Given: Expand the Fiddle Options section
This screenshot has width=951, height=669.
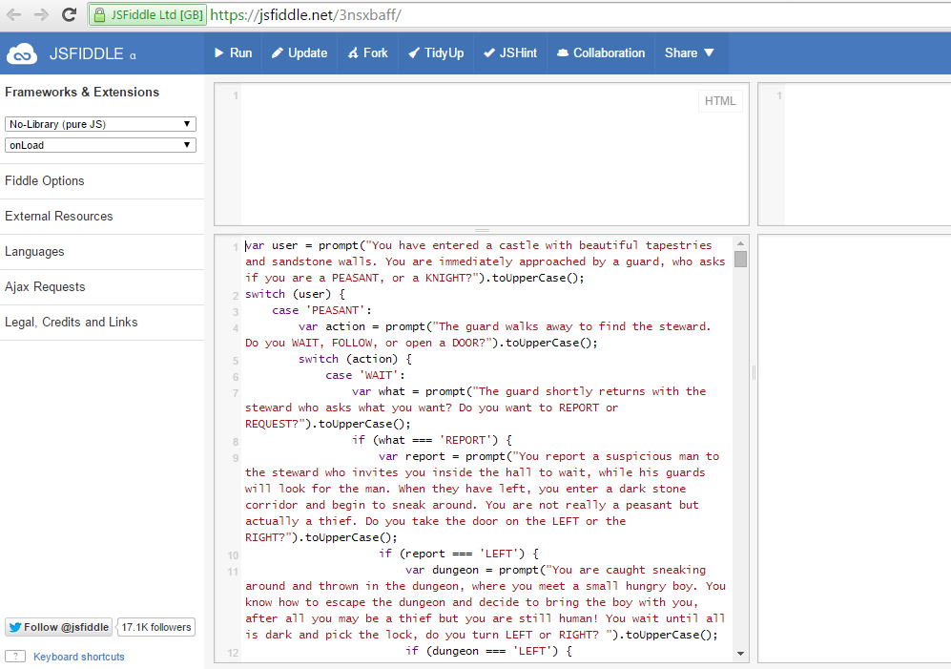Looking at the screenshot, I should (45, 181).
